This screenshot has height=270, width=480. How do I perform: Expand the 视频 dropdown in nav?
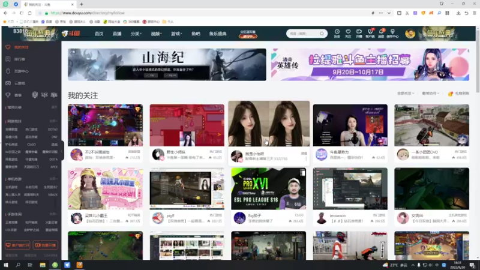(156, 34)
